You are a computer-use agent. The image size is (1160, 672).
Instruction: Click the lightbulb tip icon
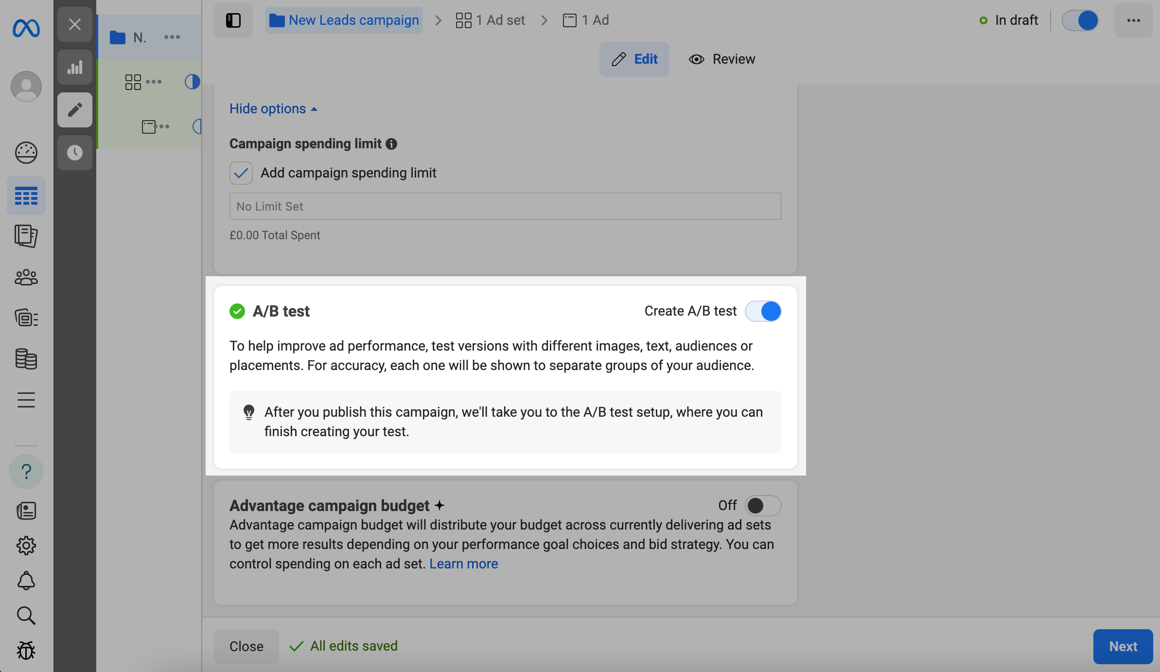[249, 412]
